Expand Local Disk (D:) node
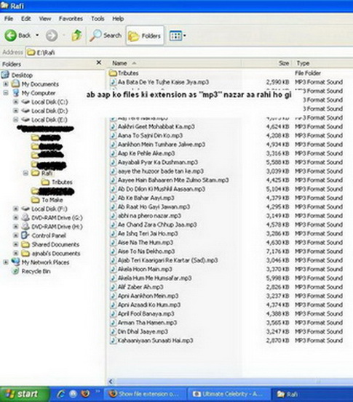The height and width of the screenshot is (402, 353). coord(16,110)
